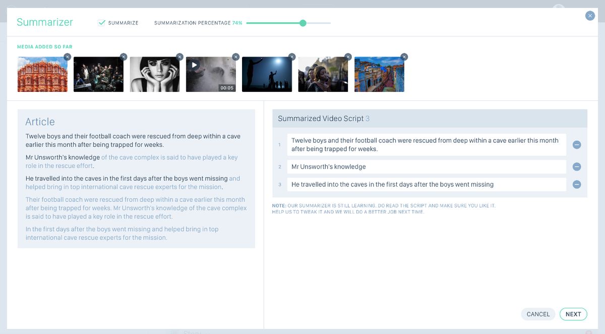Close the Summarizer dialog

tap(590, 16)
